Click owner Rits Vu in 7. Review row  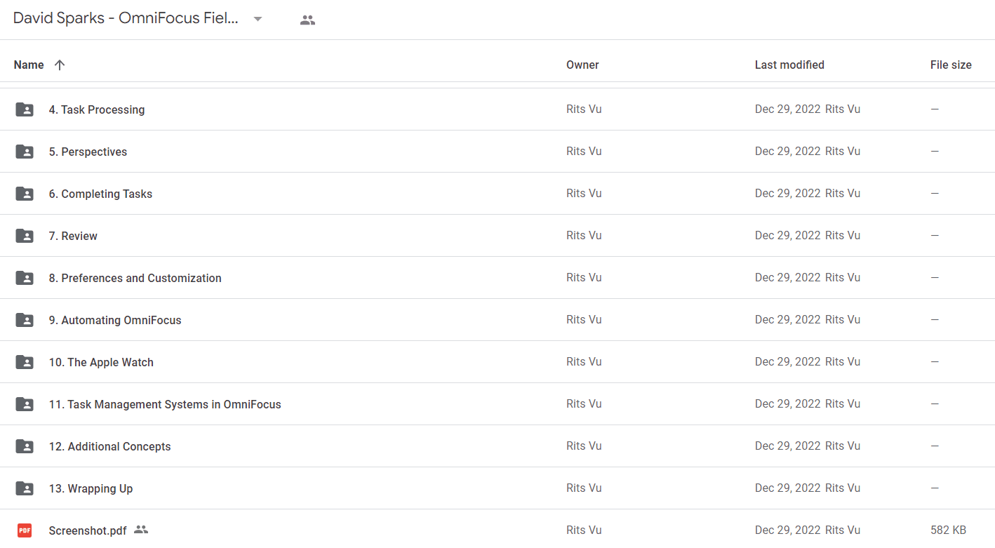pyautogui.click(x=584, y=235)
